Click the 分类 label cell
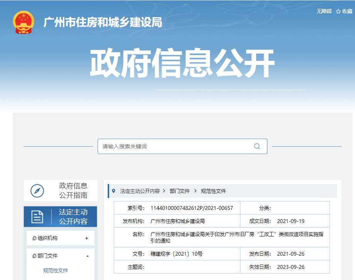This screenshot has width=355, height=280. point(265,208)
